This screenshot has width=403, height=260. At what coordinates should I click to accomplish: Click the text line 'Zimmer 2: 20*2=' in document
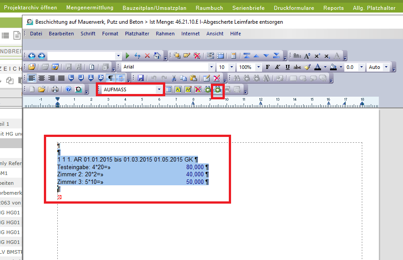pyautogui.click(x=81, y=175)
